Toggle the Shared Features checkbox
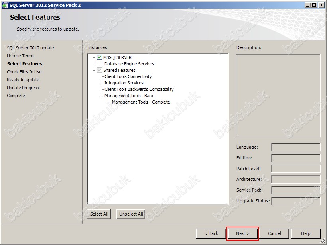This screenshot has width=327, height=245. 99,70
